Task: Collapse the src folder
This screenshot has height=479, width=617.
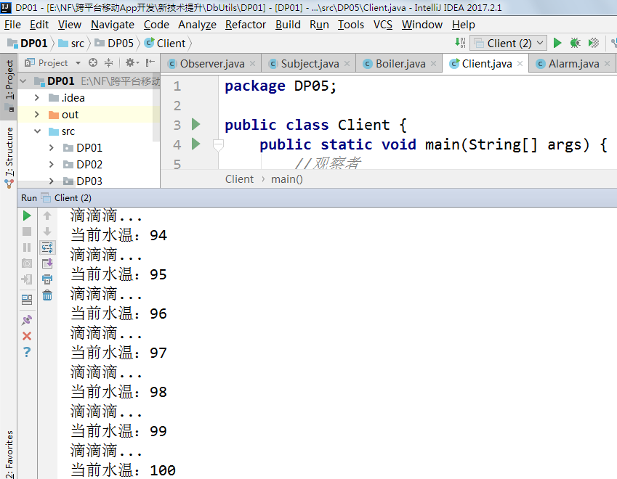Action: 37,131
